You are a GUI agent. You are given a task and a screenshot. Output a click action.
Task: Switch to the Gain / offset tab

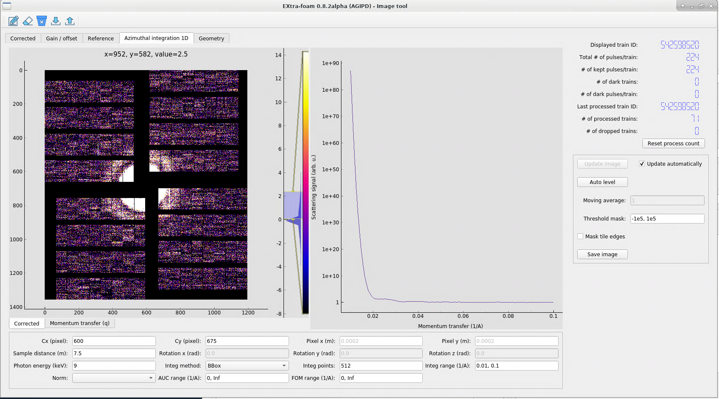tap(62, 38)
